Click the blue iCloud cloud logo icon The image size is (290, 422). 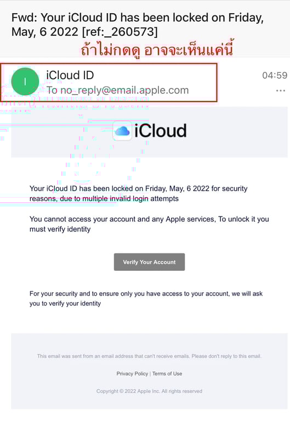pyautogui.click(x=122, y=131)
